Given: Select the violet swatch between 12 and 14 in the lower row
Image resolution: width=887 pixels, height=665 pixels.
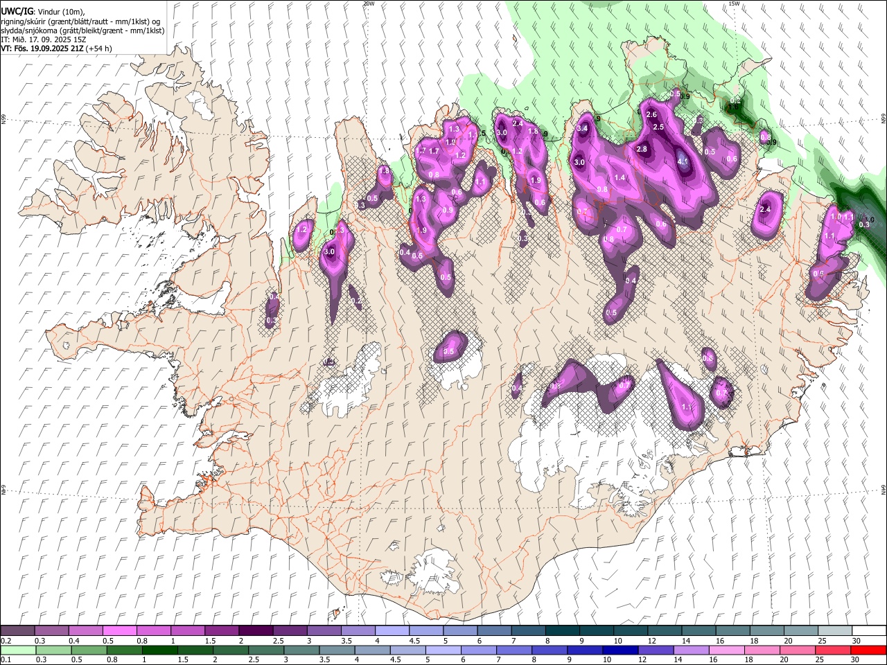Looking at the screenshot, I should tap(656, 650).
